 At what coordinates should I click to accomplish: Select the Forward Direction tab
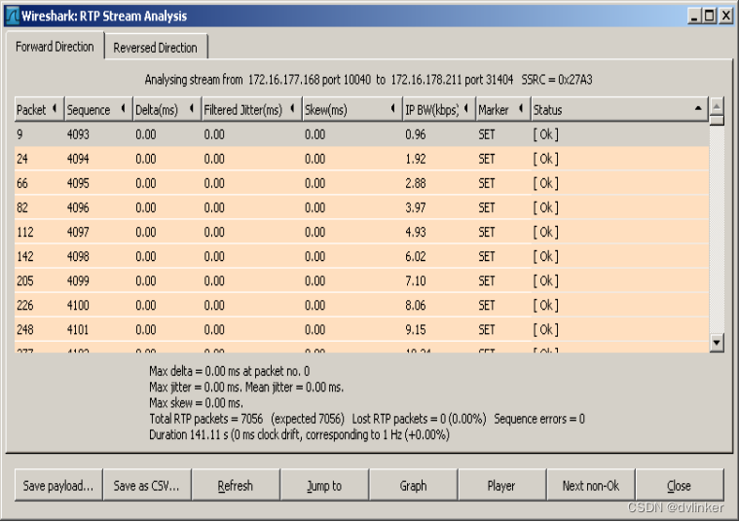pyautogui.click(x=55, y=46)
